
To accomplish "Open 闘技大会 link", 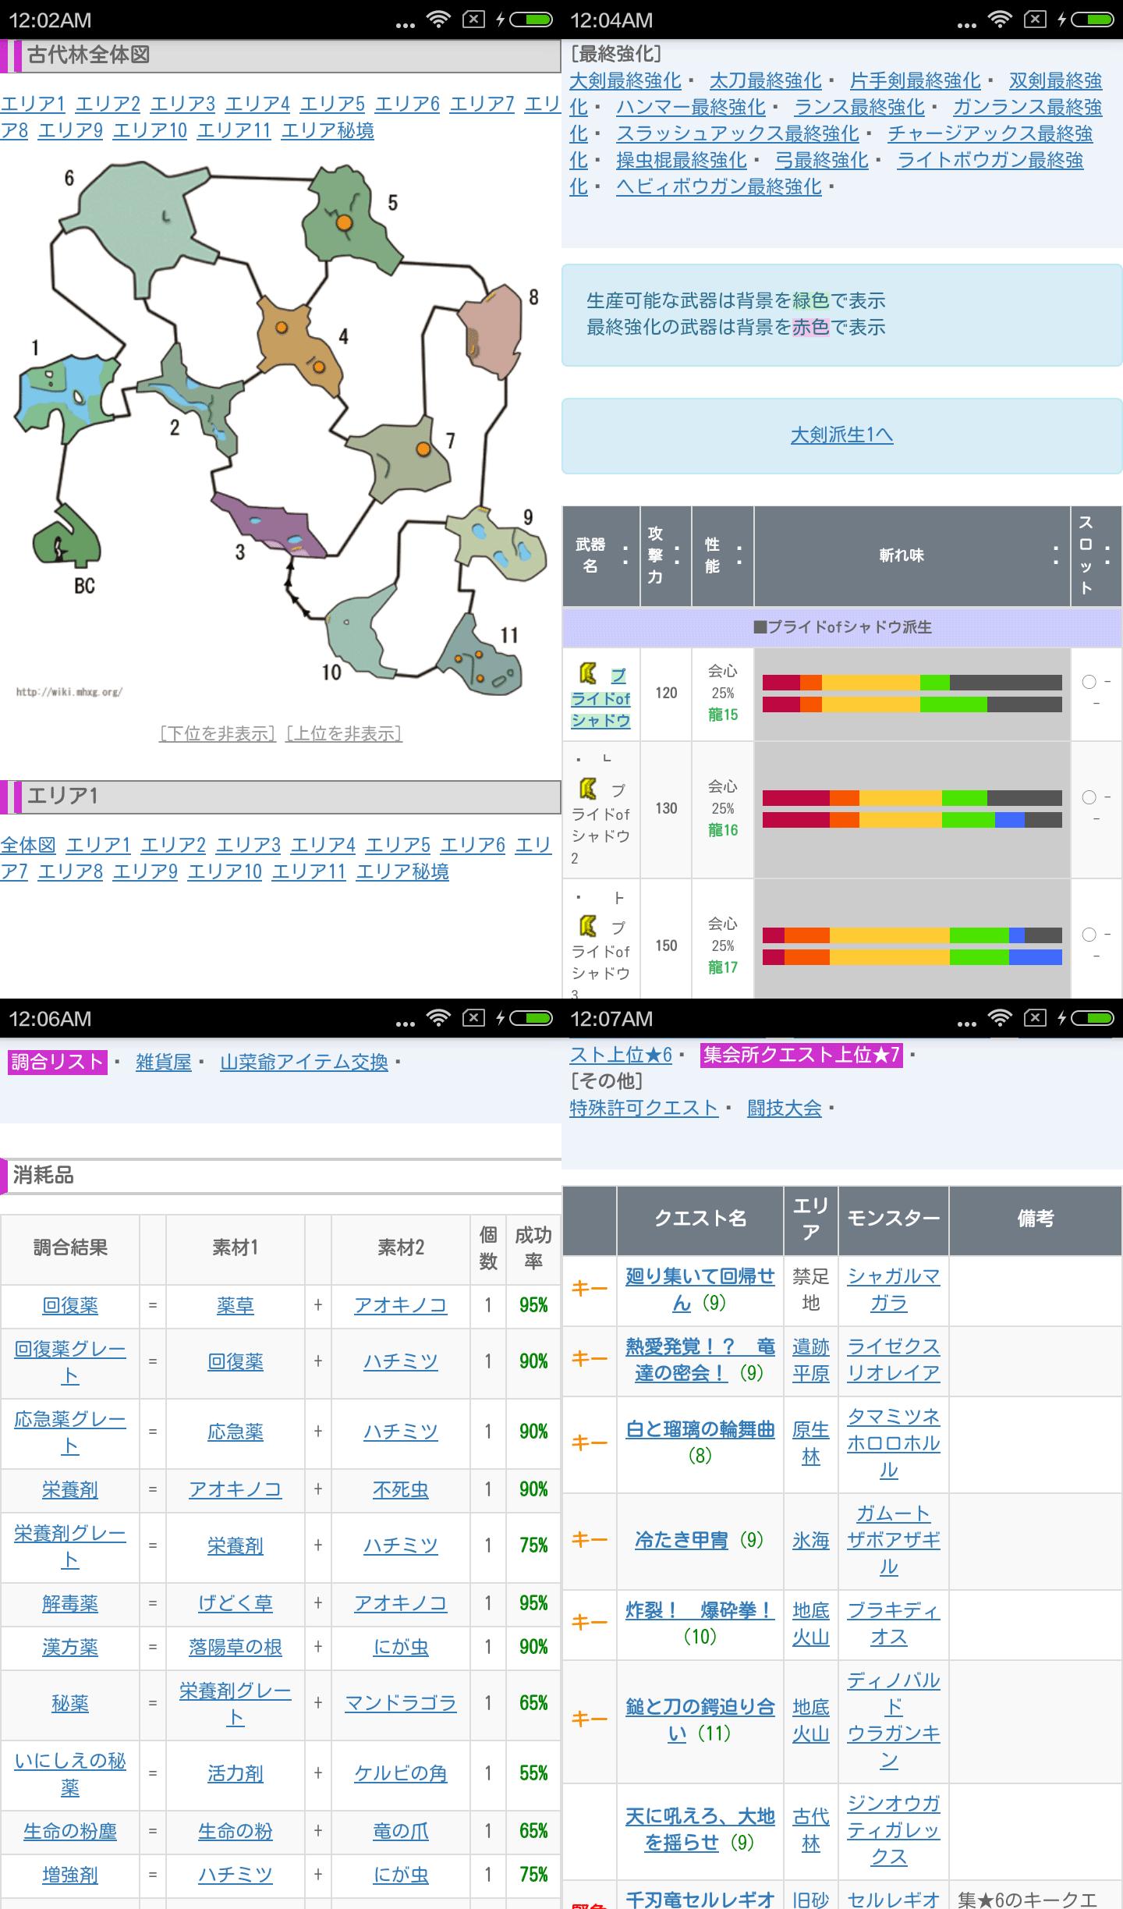I will click(784, 1108).
